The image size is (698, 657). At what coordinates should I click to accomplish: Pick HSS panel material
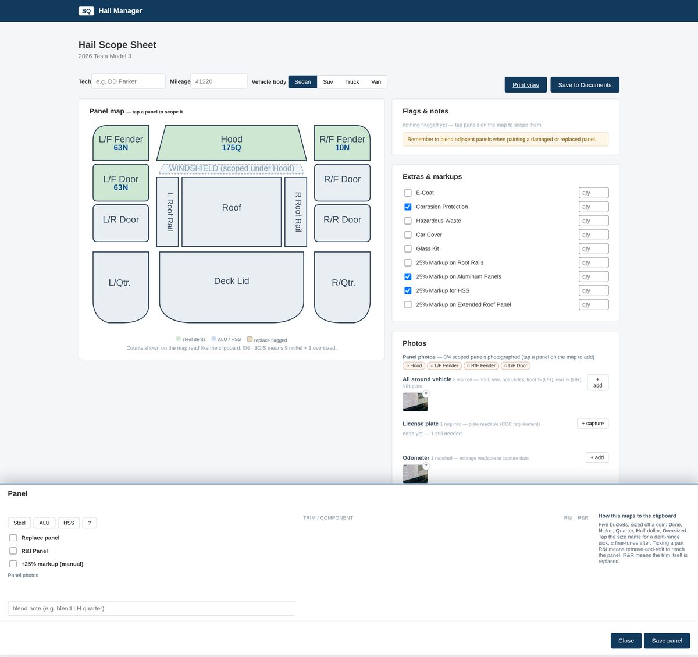tap(69, 523)
